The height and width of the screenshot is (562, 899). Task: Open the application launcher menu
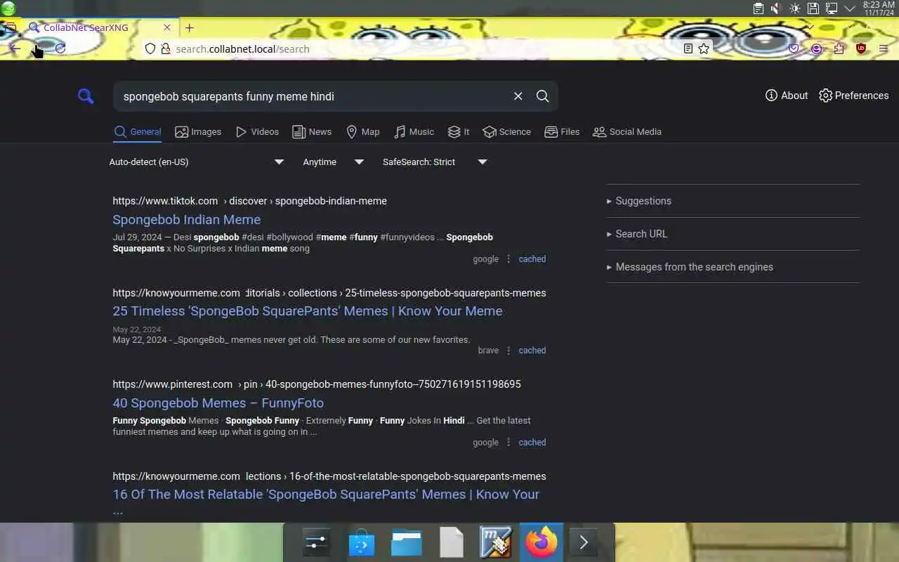(x=8, y=8)
